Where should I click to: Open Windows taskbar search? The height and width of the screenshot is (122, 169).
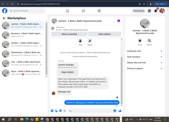9,119
